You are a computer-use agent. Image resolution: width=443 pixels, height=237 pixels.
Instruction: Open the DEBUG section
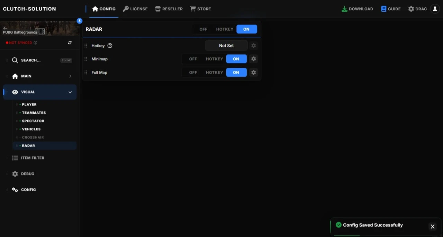coord(40,174)
